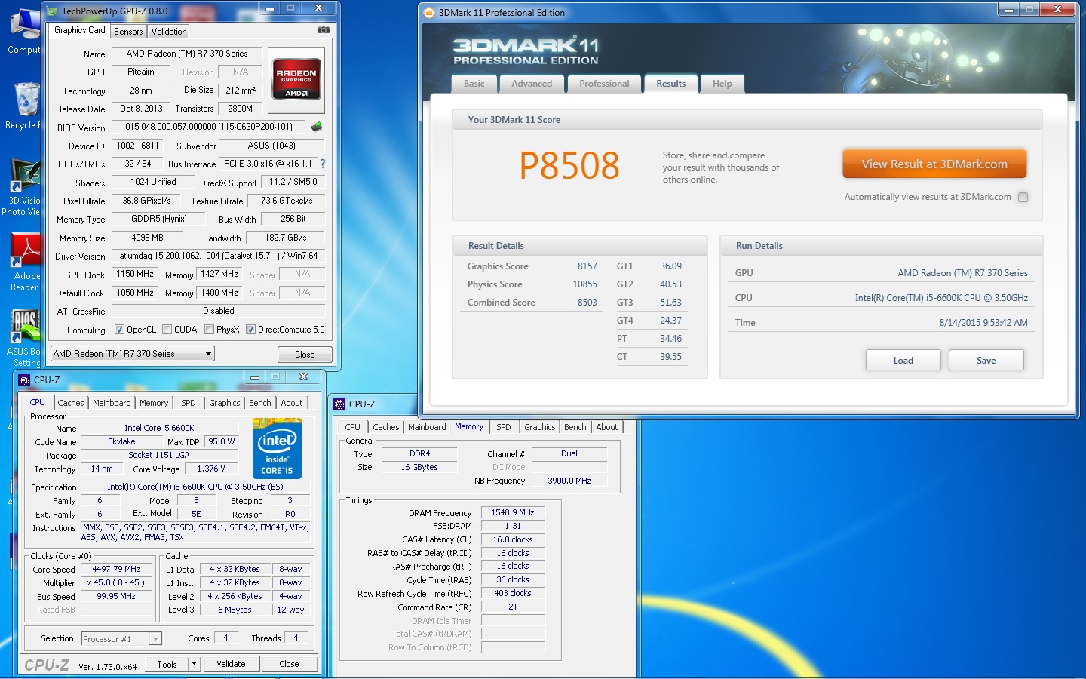The width and height of the screenshot is (1086, 679).
Task: Click the Load button in Run Details
Action: [903, 360]
